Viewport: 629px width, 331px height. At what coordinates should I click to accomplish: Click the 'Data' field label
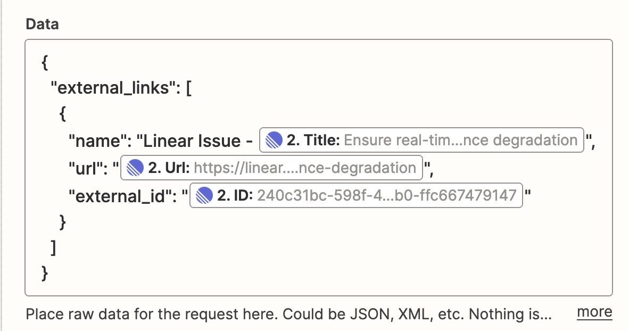tap(42, 24)
